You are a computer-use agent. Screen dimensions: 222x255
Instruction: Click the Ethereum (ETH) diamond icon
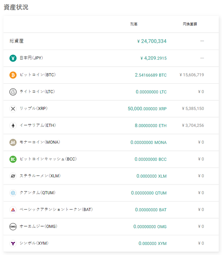click(x=13, y=126)
